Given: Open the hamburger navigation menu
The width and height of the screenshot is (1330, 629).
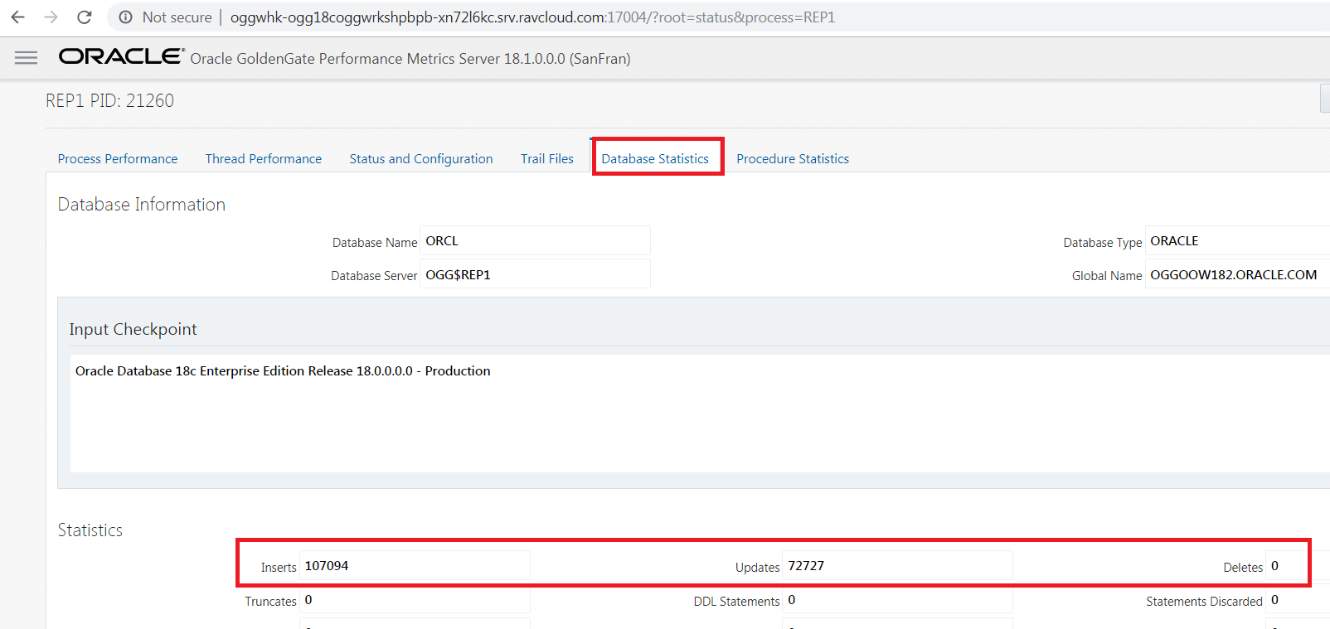Looking at the screenshot, I should click(x=27, y=58).
